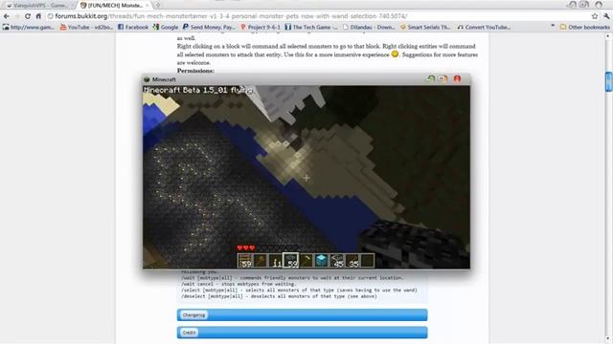Select the second hotbar slot tool
This screenshot has width=613, height=344.
coord(261,261)
